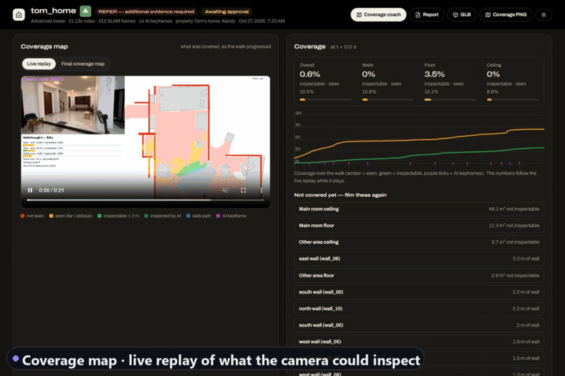This screenshot has height=376, width=565.
Task: Click the 'seen (far / oblique)' orange legend swatch
Action: (51, 216)
